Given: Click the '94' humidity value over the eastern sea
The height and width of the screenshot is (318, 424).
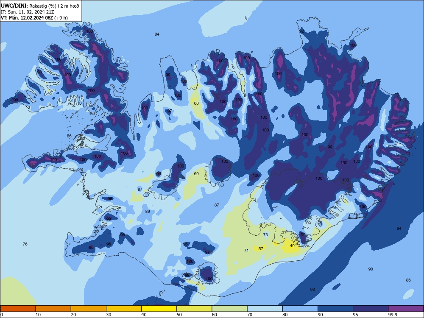Looking at the screenshot, I should tap(399, 228).
